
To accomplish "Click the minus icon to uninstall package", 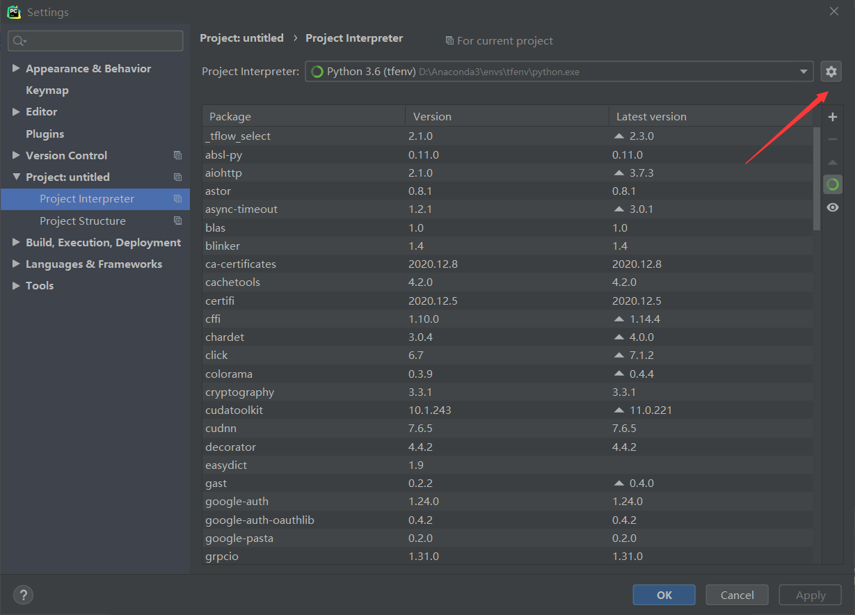I will click(x=832, y=140).
